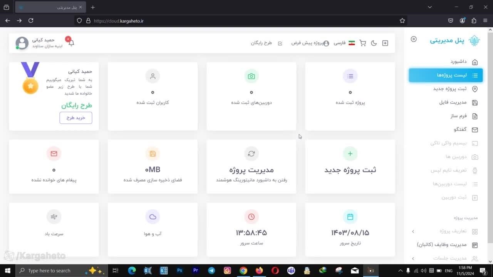Click the plus-square add icon in header
The height and width of the screenshot is (277, 493).
(x=385, y=43)
